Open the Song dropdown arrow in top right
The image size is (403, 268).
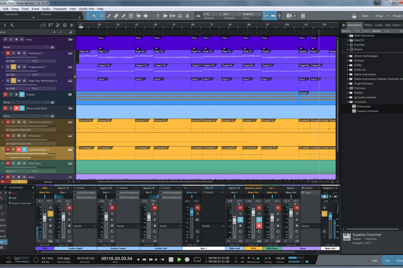387,16
